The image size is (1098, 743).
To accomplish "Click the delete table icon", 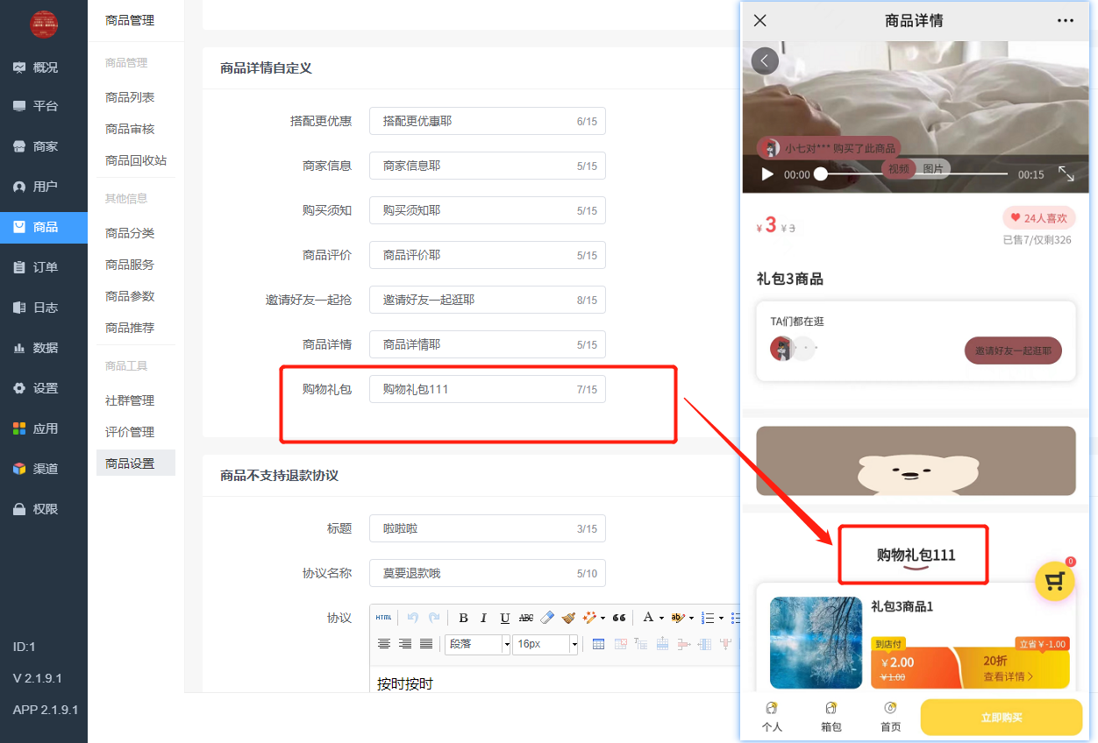I will click(x=620, y=644).
